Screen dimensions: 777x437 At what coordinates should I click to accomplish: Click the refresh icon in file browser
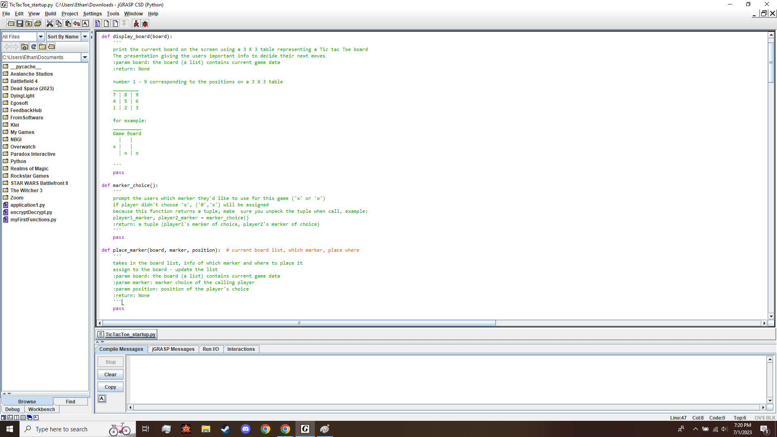pyautogui.click(x=34, y=47)
